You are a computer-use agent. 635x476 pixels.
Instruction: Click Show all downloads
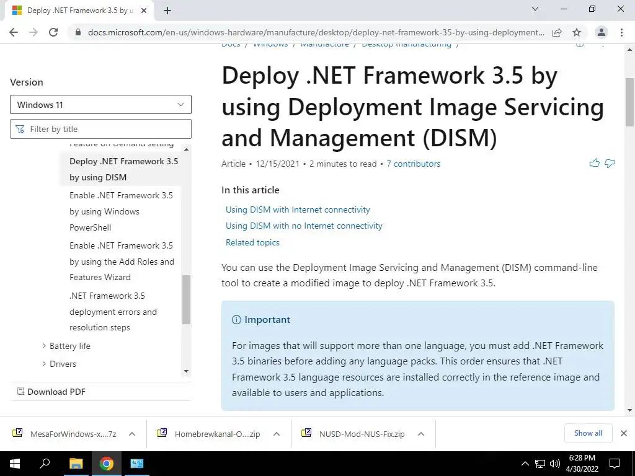(588, 433)
